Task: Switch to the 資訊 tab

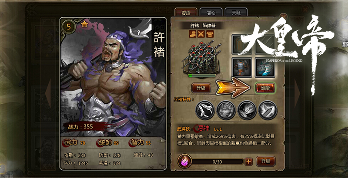Action: [186, 13]
